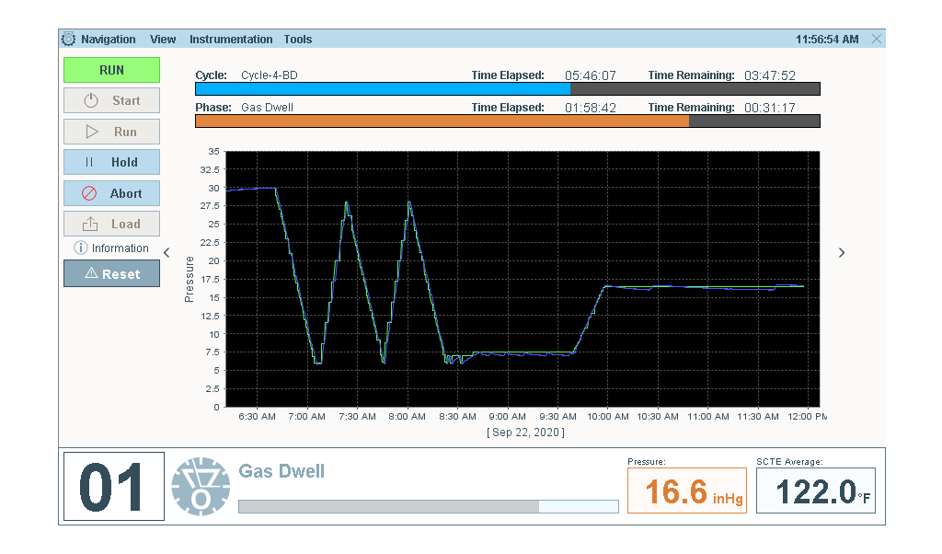Click the warning triangle on the Reset button
This screenshot has width=942, height=554.
coord(91,273)
